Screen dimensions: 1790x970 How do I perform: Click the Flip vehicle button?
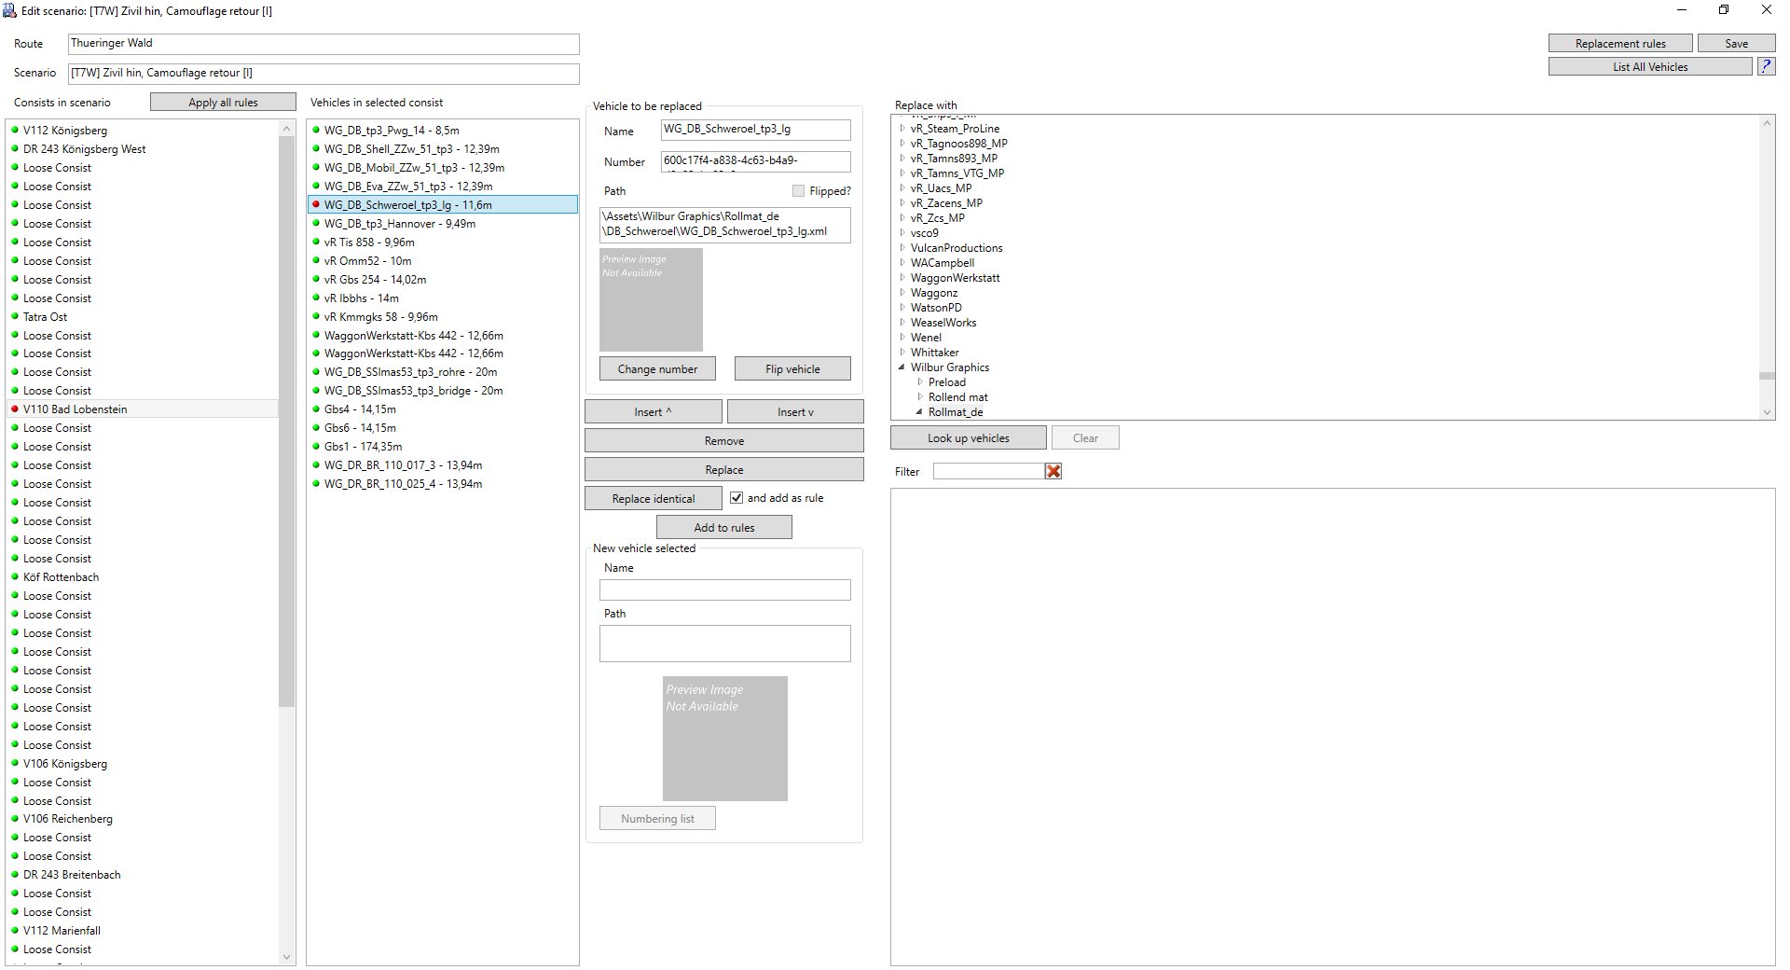click(x=792, y=369)
